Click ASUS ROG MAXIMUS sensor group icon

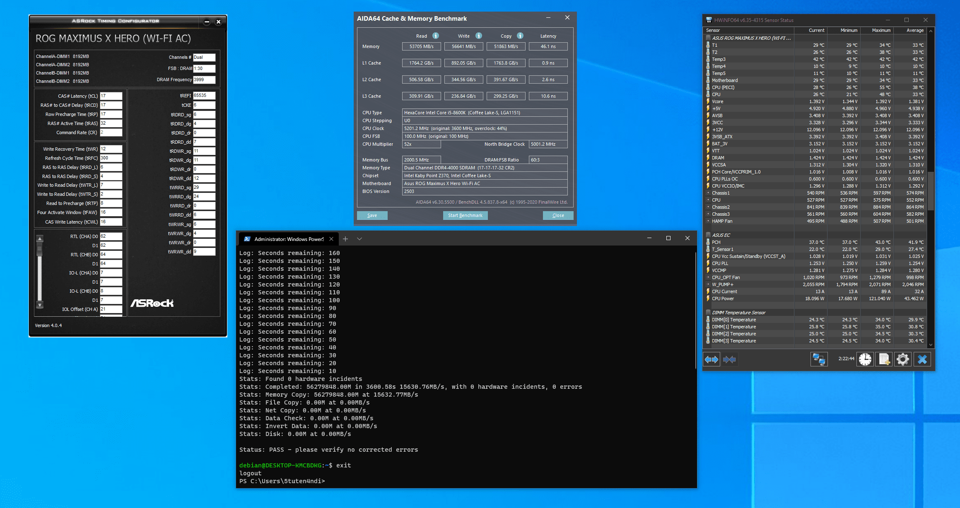tap(708, 38)
